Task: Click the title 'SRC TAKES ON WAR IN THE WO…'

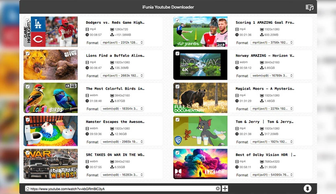Action: pyautogui.click(x=115, y=155)
